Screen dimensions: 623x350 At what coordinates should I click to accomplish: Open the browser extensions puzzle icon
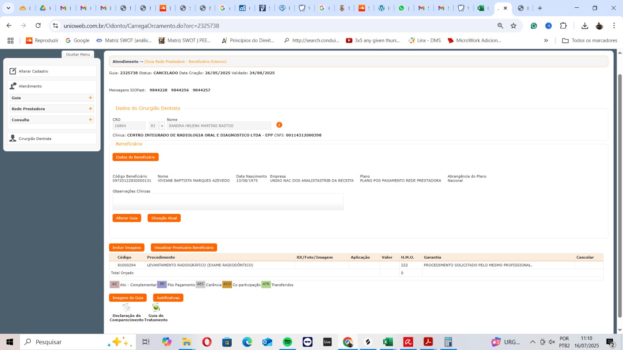pyautogui.click(x=563, y=26)
